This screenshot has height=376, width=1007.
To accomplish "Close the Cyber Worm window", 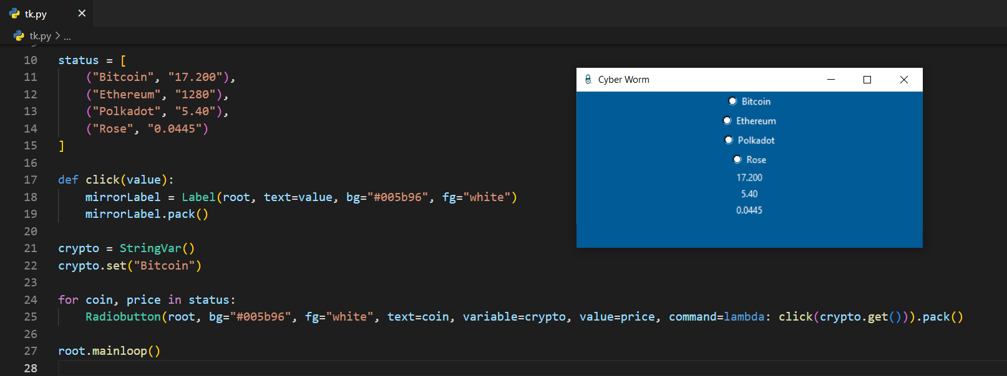I will [x=903, y=80].
